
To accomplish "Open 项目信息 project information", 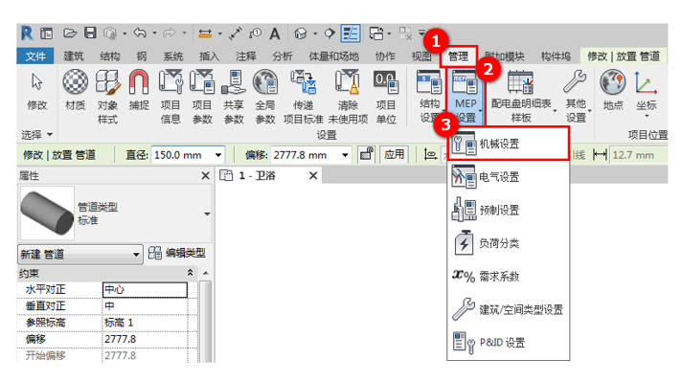I will pos(170,96).
